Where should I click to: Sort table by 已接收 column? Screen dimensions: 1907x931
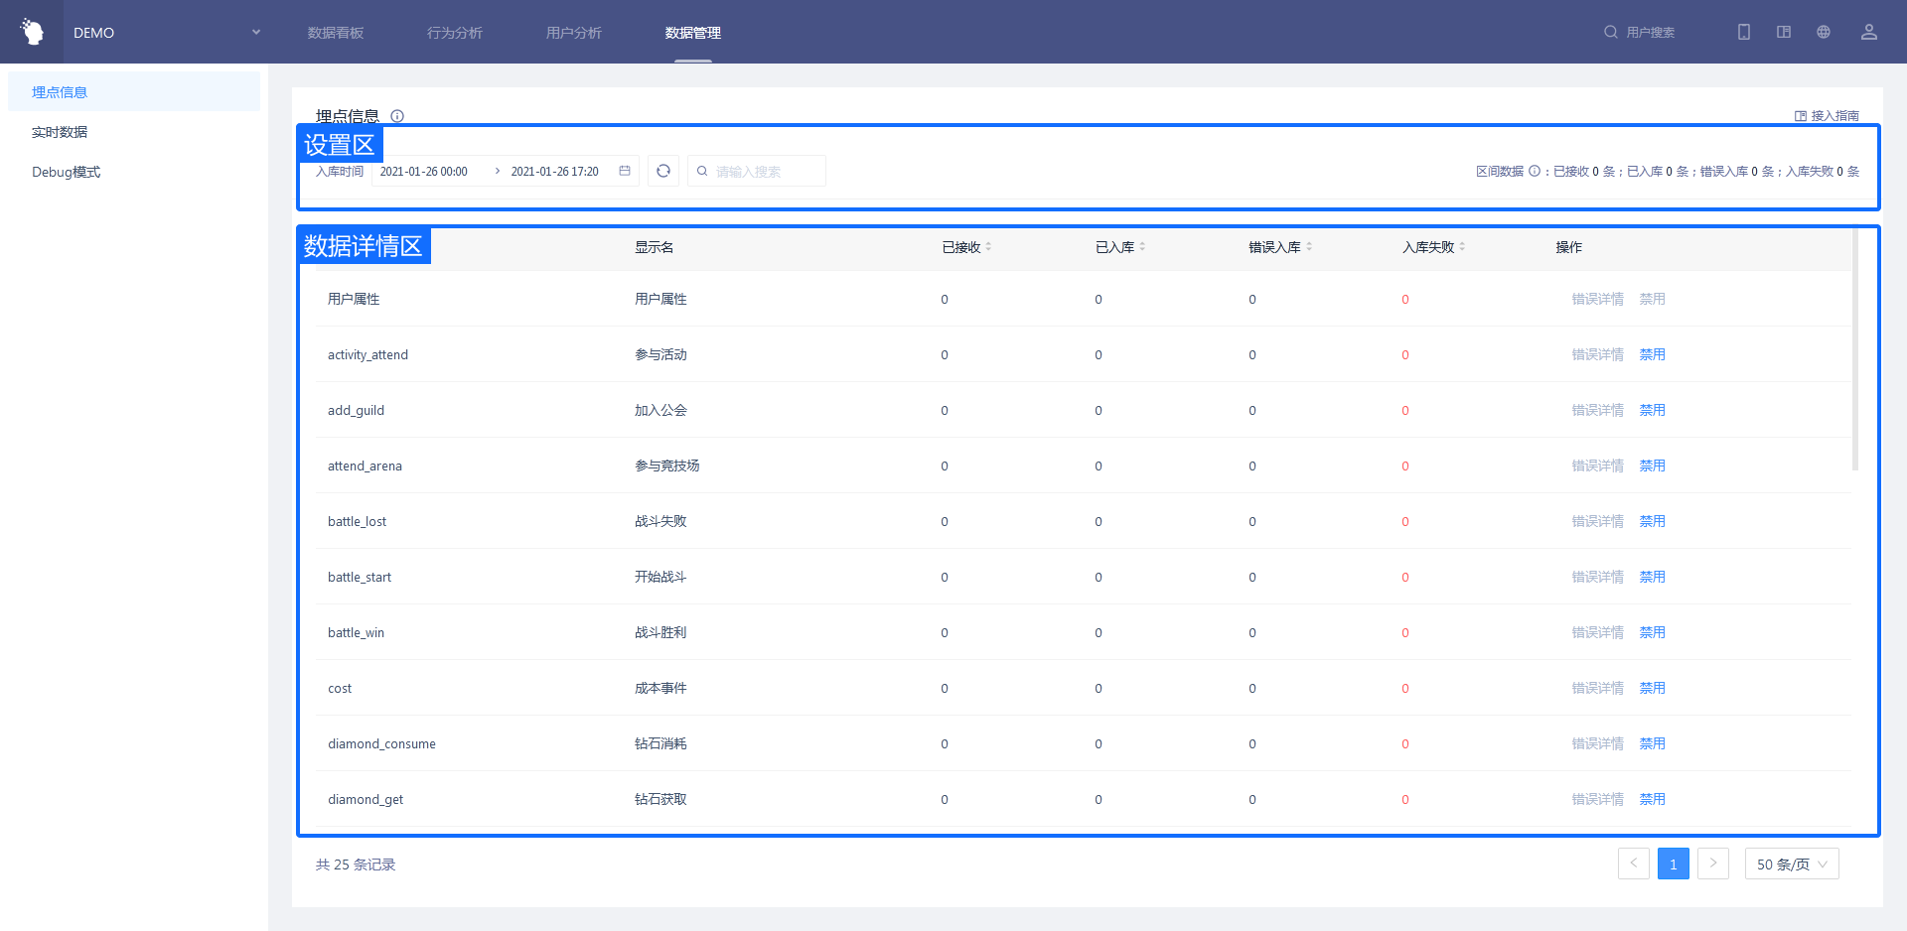(x=988, y=247)
